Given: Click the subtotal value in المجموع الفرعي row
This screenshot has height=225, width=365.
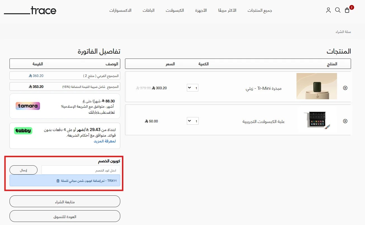Looking at the screenshot, I should pos(36,76).
